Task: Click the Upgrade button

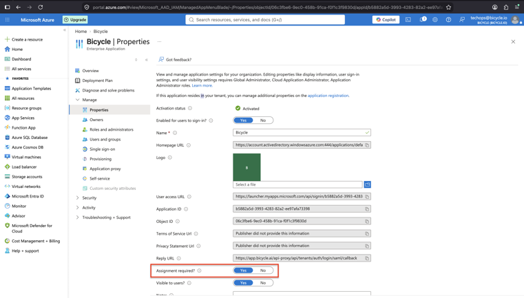Action: click(x=75, y=20)
